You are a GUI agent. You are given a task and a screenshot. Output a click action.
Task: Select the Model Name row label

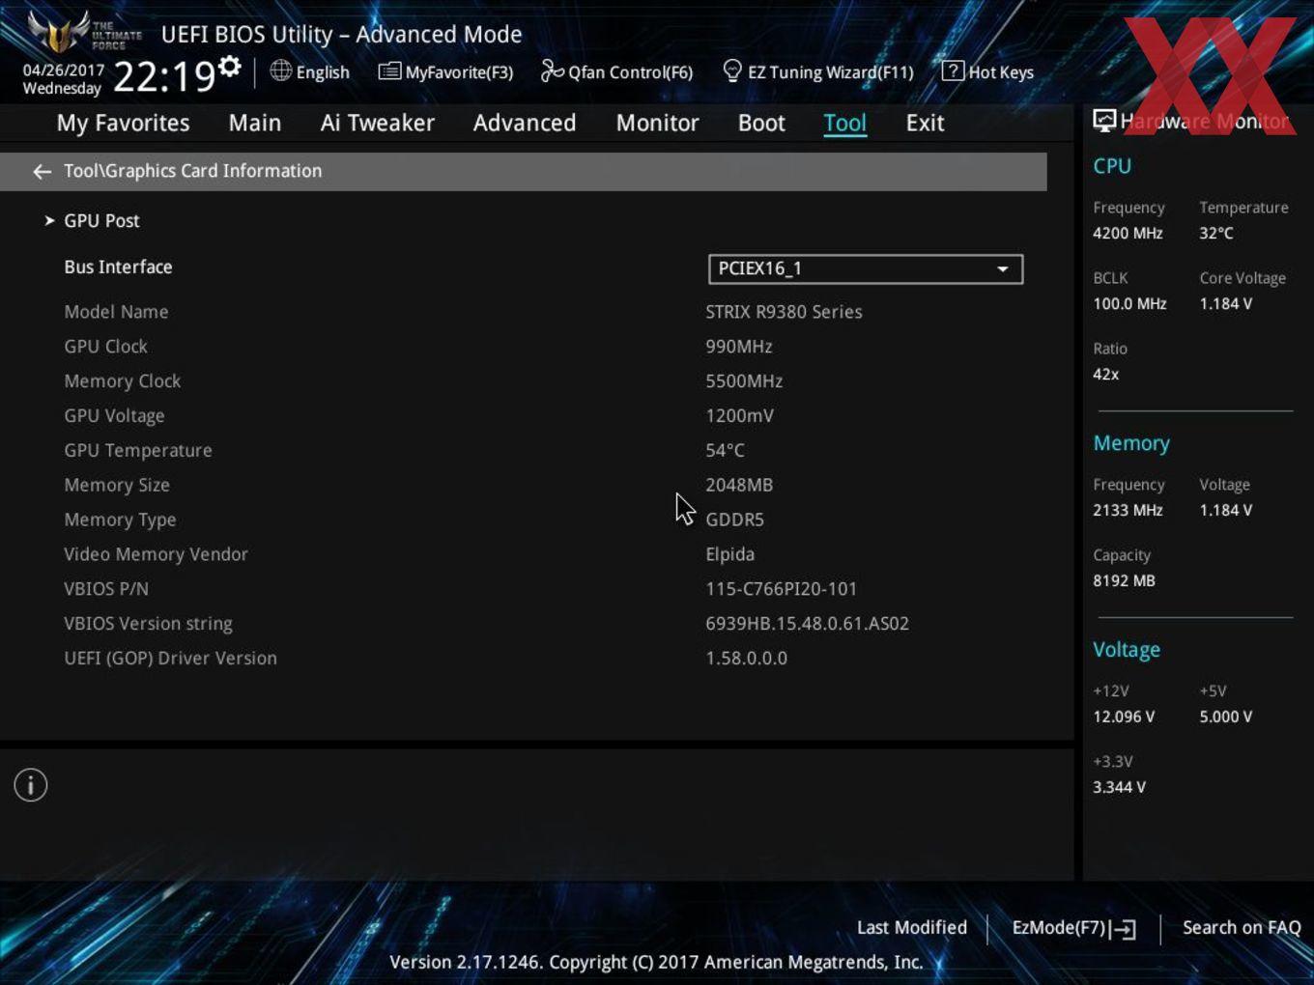tap(116, 312)
